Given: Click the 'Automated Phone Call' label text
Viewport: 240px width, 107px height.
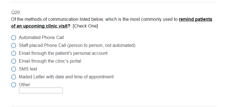Looking at the screenshot, I should [41, 37].
